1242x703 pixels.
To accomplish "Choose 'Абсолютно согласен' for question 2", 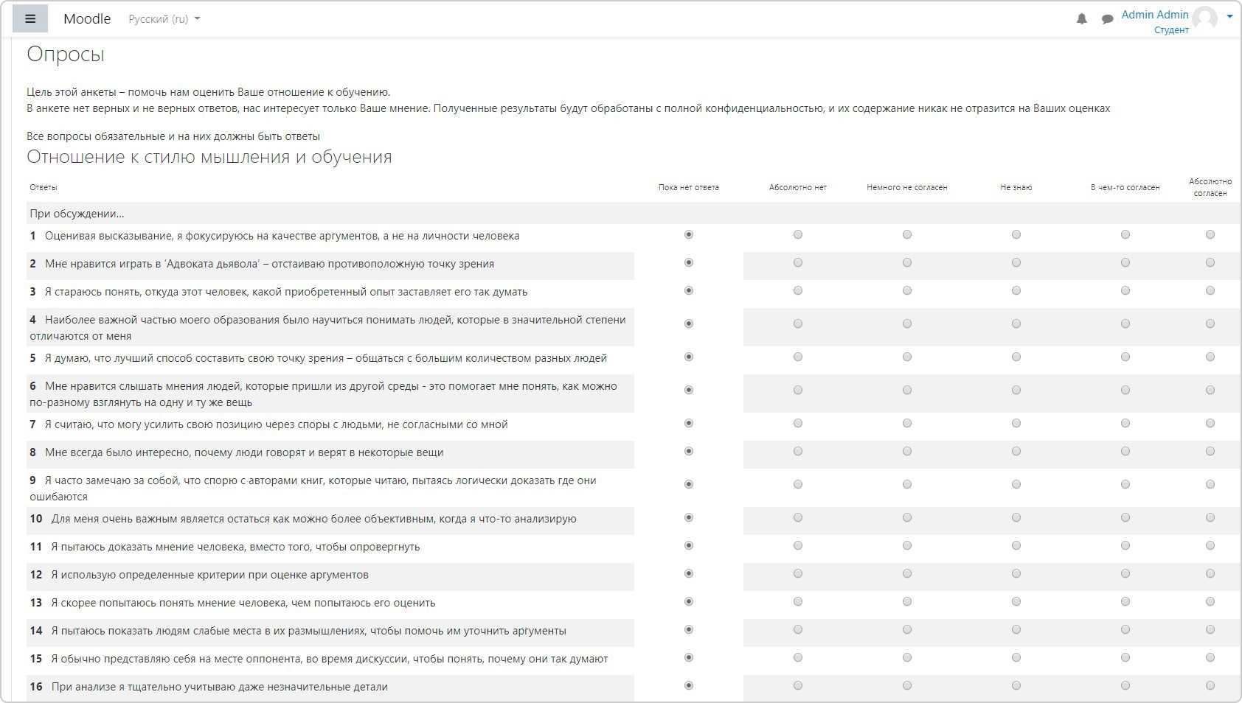I will (x=1210, y=263).
